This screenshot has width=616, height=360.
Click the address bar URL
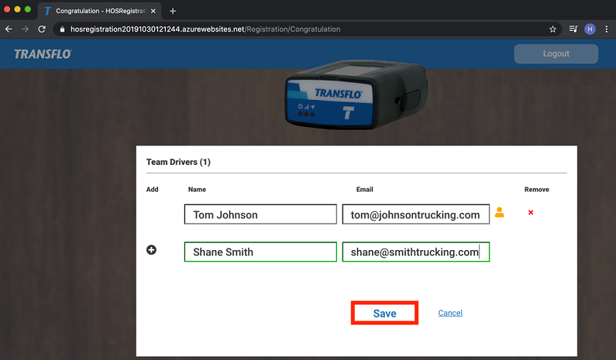[x=205, y=29]
